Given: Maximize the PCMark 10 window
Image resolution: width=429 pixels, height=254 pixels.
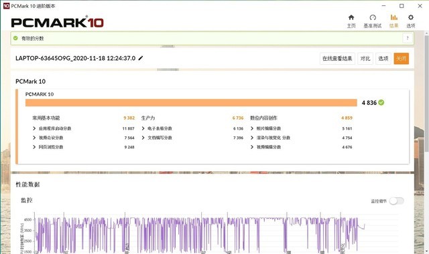Looking at the screenshot, I should pos(402,6).
